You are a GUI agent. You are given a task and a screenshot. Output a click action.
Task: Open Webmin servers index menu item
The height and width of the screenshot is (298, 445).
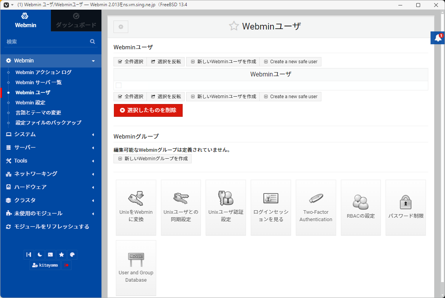click(x=38, y=82)
